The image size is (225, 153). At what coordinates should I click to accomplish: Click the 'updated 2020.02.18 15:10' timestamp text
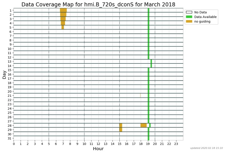click(x=206, y=148)
